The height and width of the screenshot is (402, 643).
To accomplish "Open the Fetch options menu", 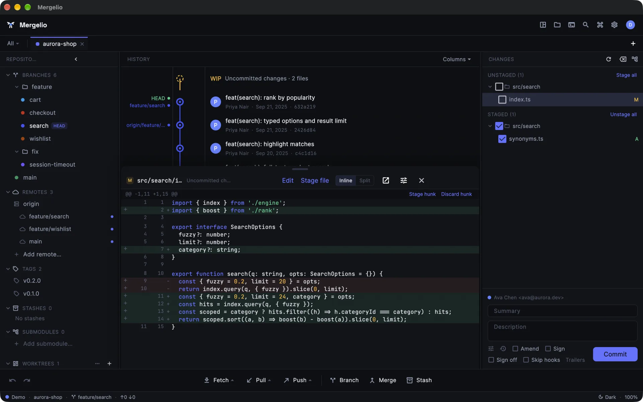I will (x=232, y=380).
